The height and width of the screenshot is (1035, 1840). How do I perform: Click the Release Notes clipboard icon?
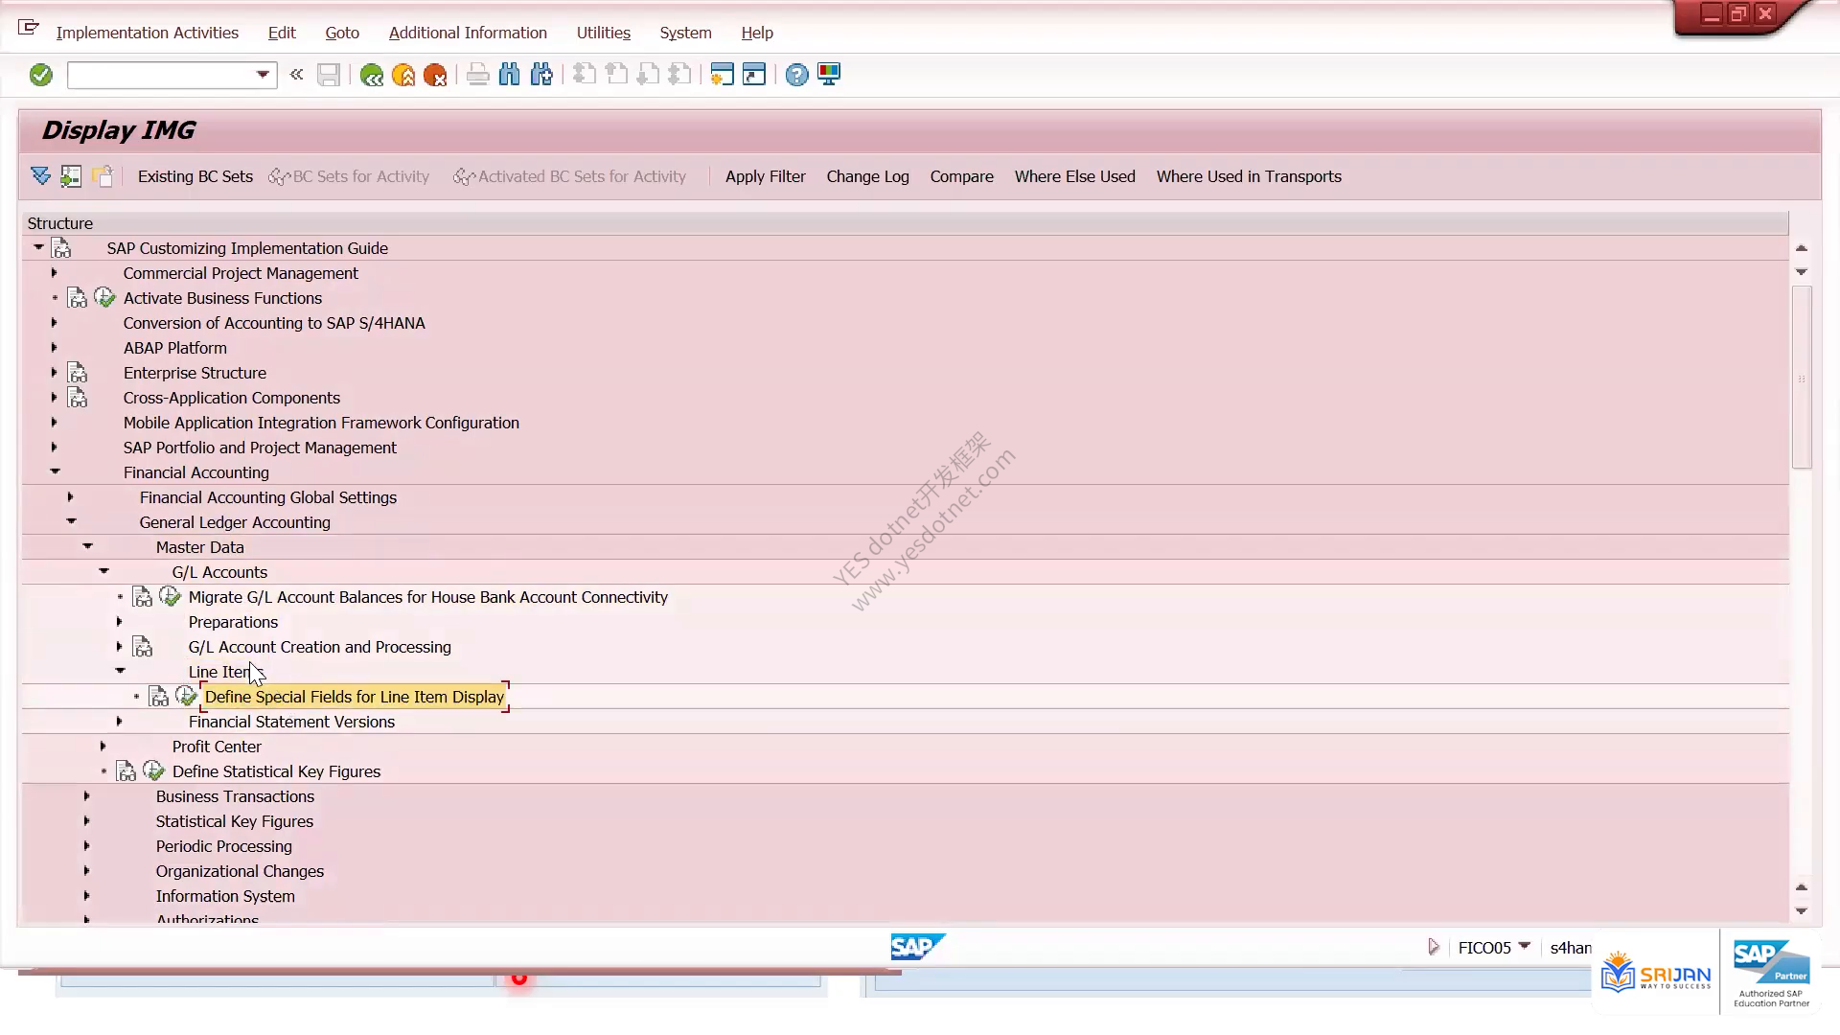point(103,176)
